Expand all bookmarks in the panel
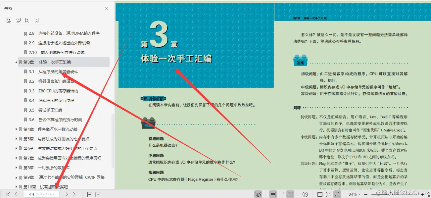This screenshot has width=431, height=198. pos(9,20)
